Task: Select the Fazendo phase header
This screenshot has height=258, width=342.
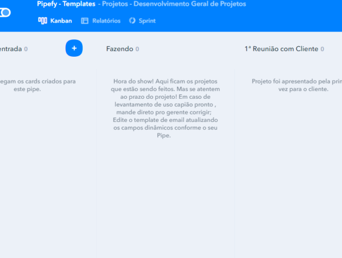Action: [119, 49]
